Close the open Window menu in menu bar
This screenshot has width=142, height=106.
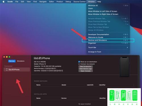91,2
